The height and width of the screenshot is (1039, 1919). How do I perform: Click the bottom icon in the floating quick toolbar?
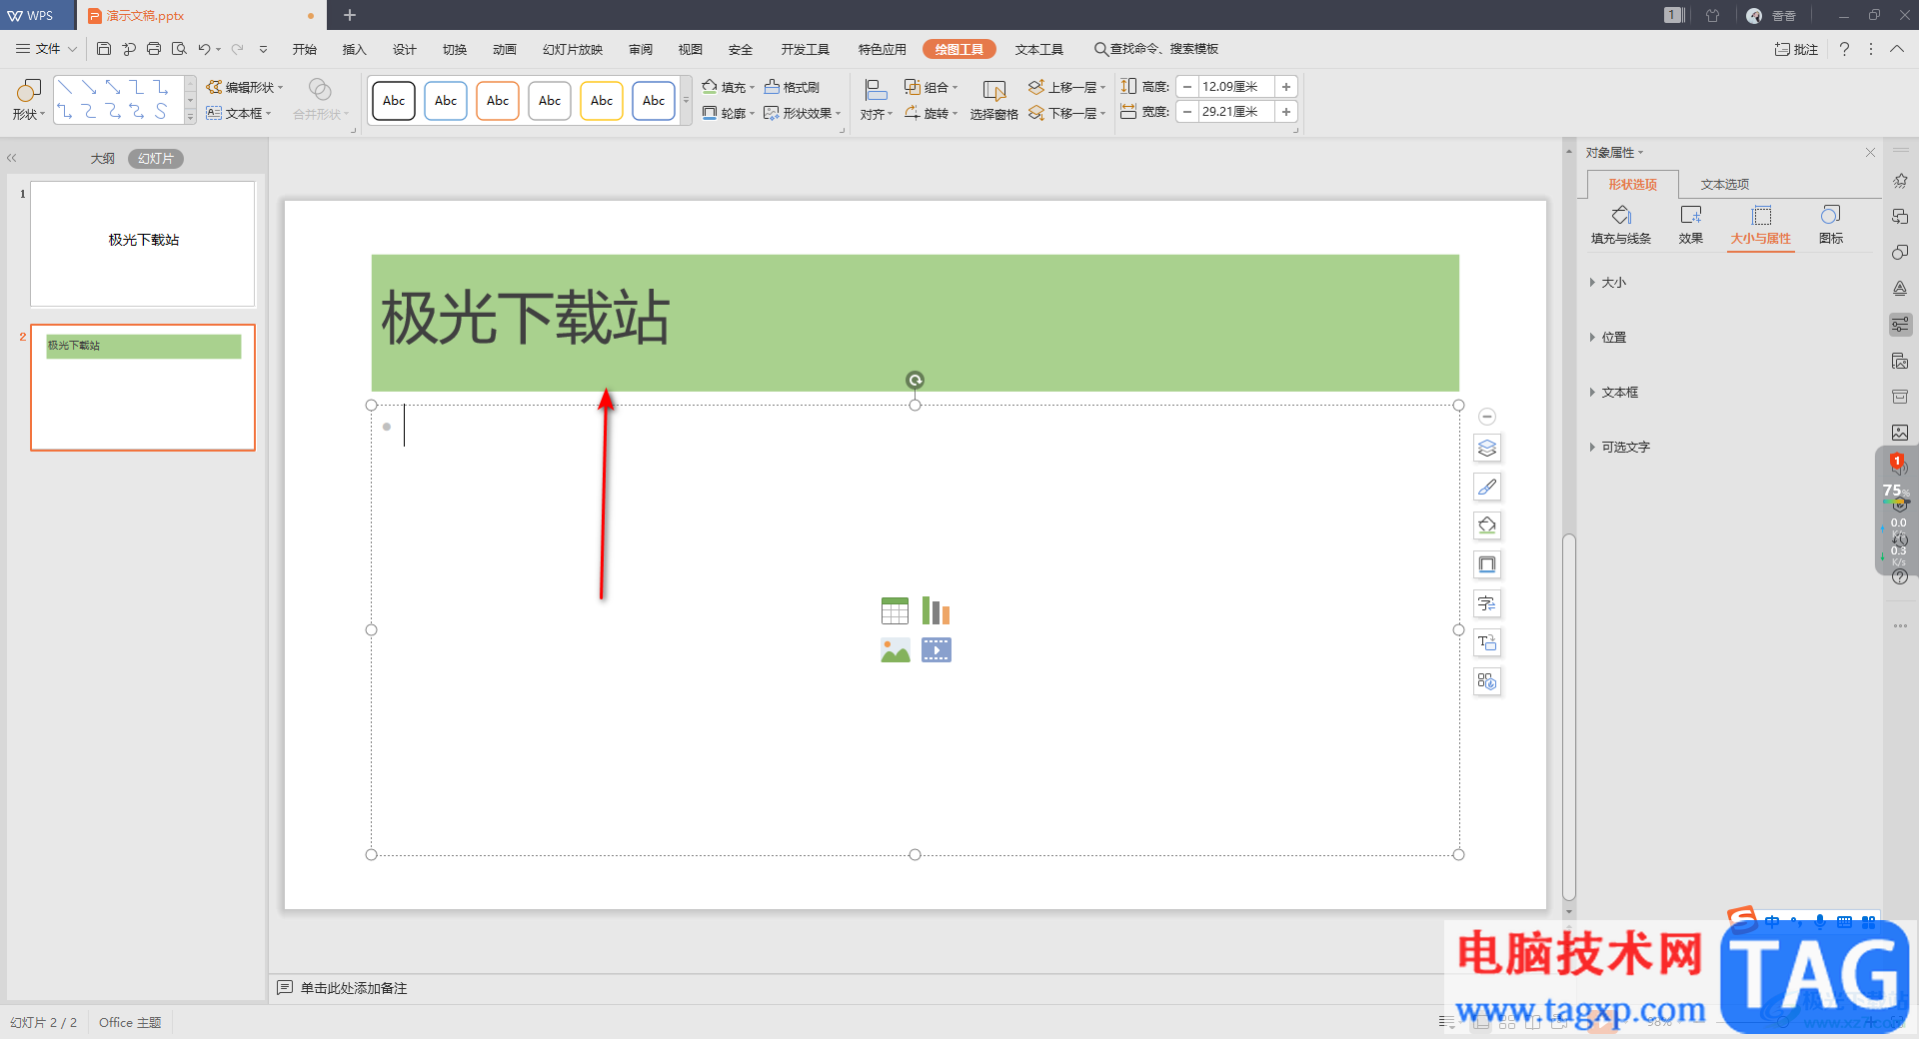click(x=1487, y=681)
